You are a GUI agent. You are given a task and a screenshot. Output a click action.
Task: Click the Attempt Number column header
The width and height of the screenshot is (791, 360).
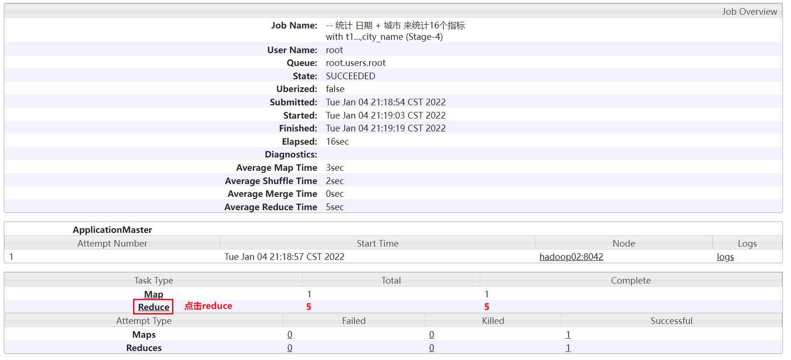112,243
